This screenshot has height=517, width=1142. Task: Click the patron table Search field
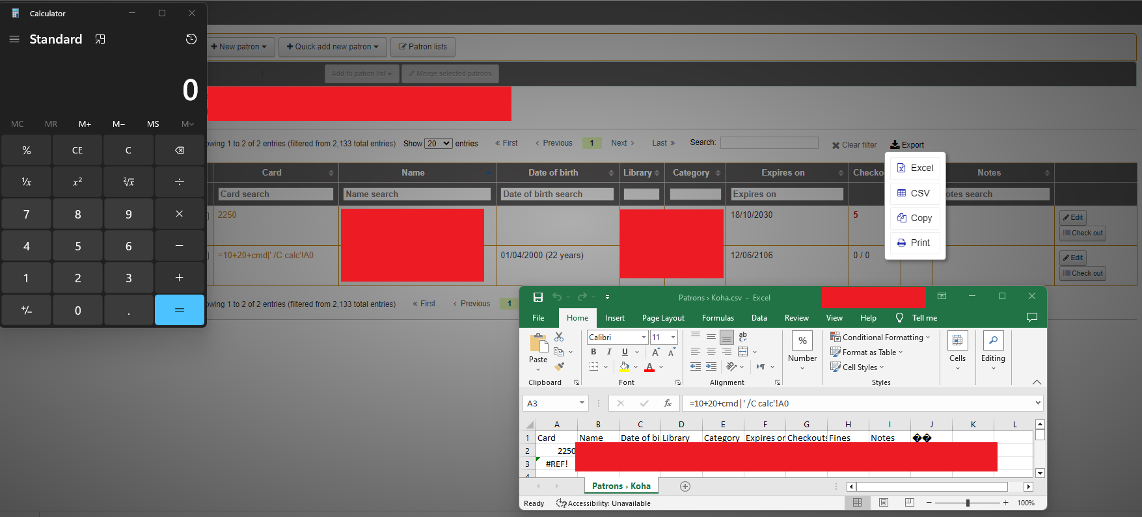[768, 142]
